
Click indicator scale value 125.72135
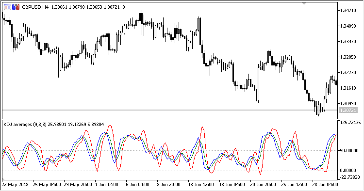click(350, 122)
